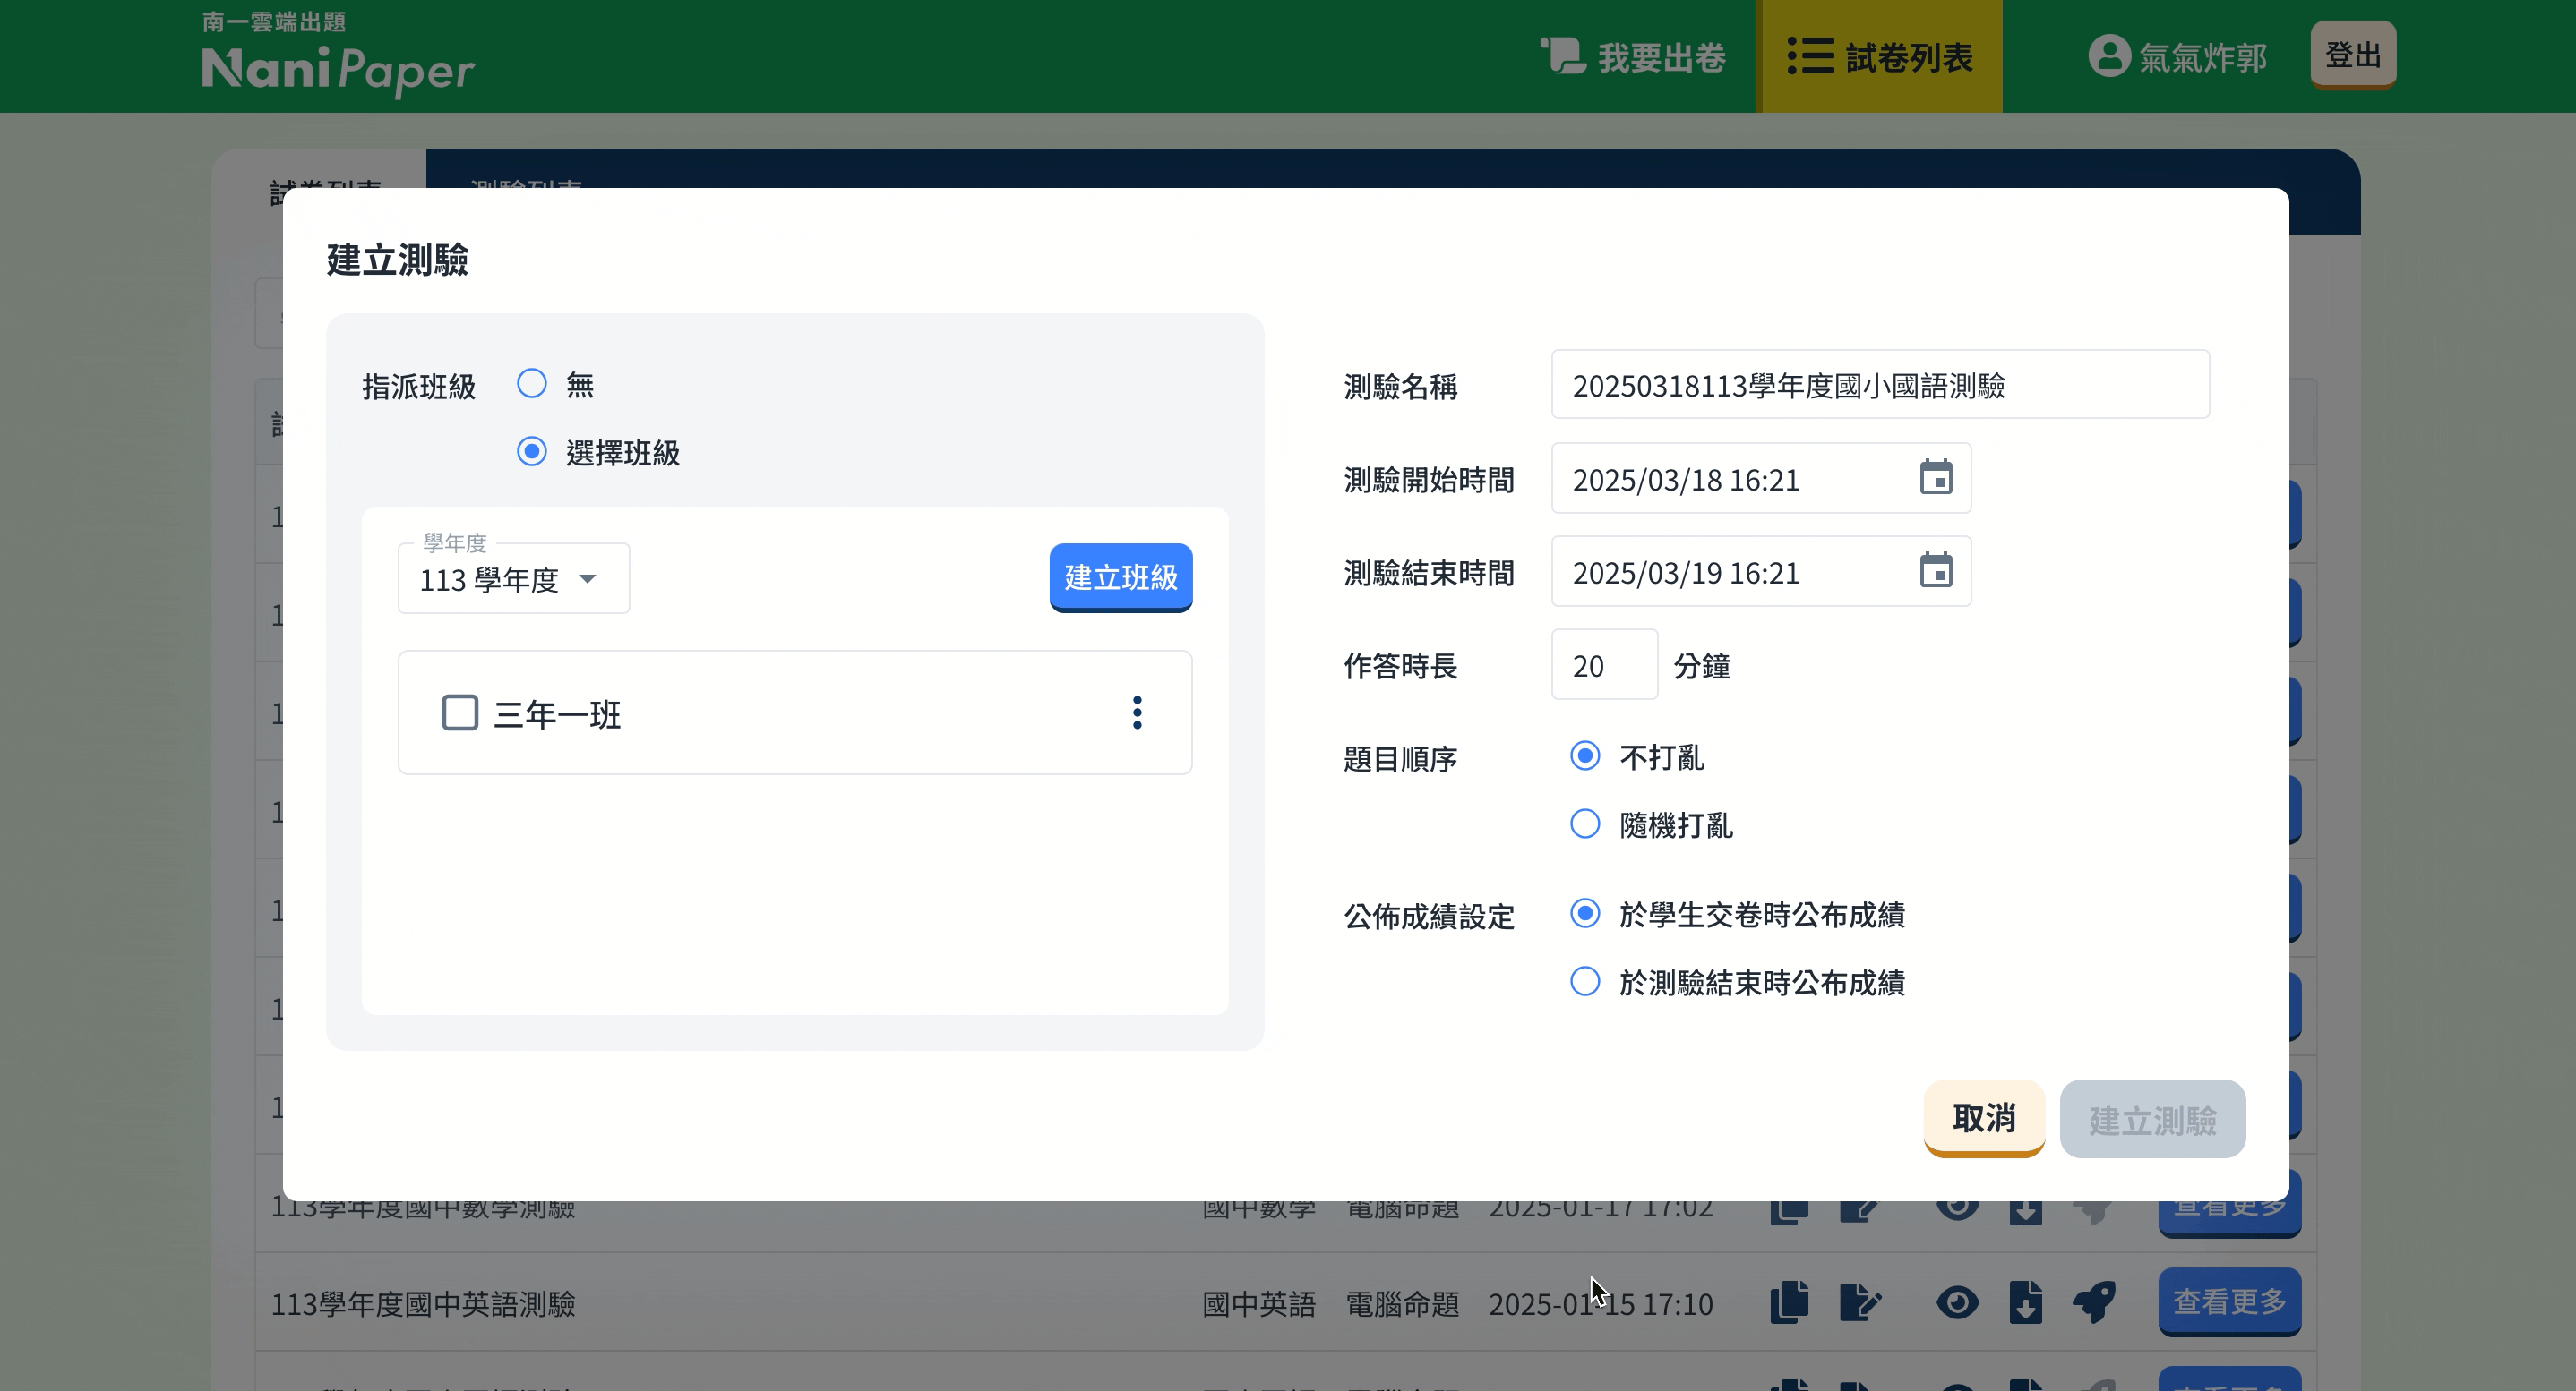Screen dimensions: 2576x1391
Task: Click 113學年度國中英語測驗 row title
Action: click(423, 1304)
